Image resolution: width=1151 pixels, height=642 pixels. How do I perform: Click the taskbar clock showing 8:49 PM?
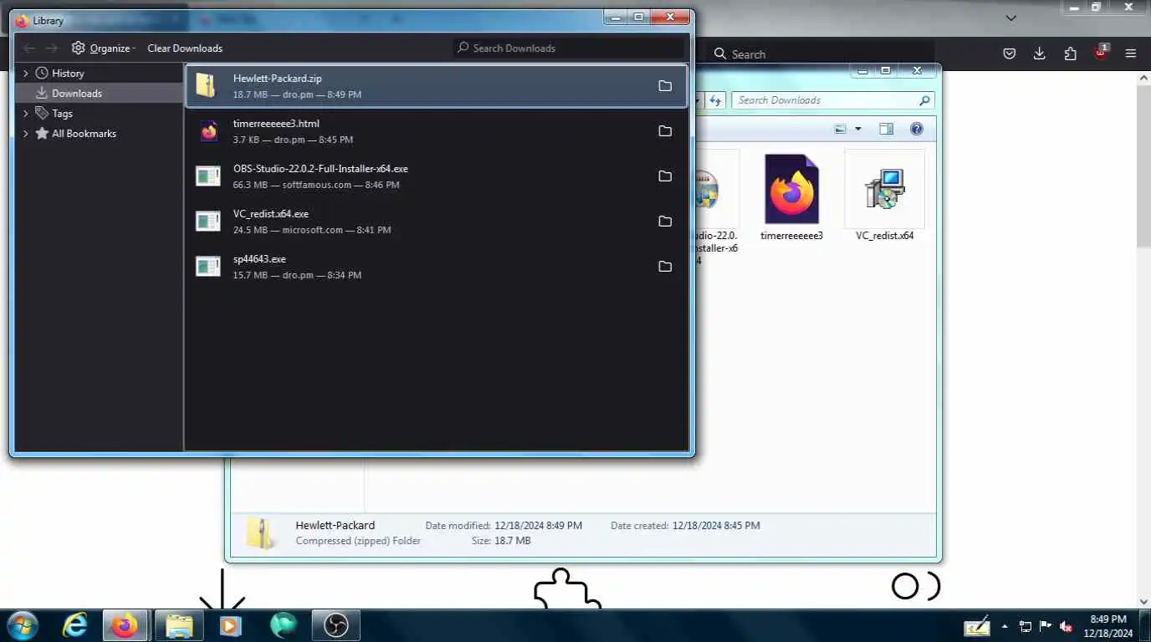pyautogui.click(x=1109, y=626)
